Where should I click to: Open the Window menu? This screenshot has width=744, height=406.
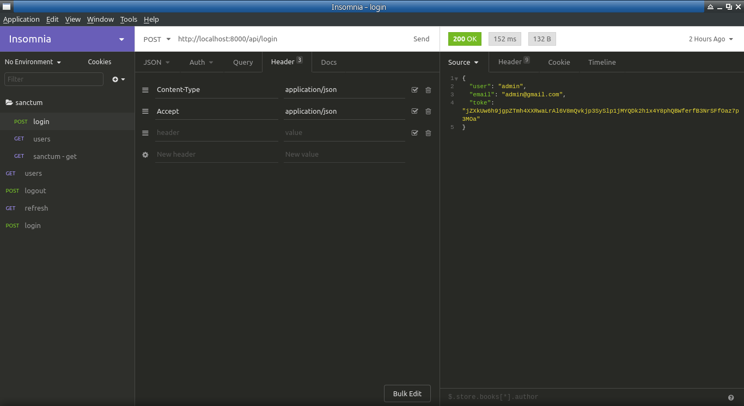tap(101, 20)
